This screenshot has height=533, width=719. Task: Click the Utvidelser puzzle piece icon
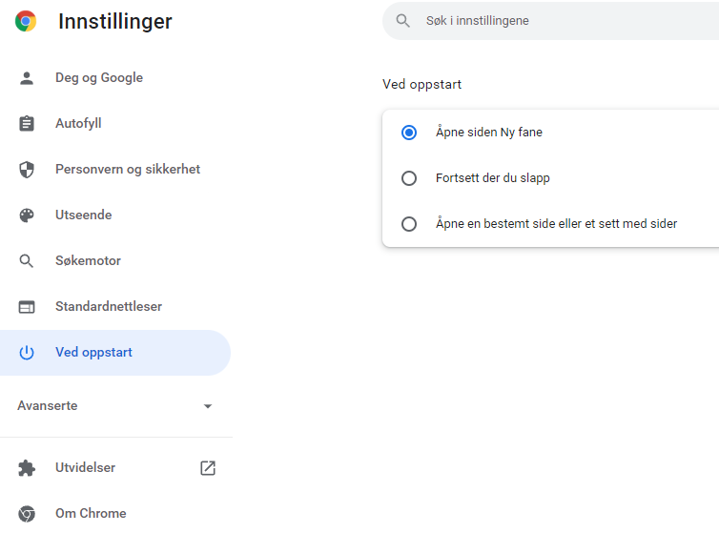pos(27,468)
